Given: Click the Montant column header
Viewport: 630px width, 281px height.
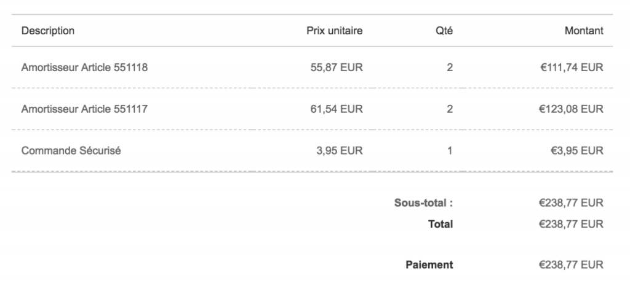Looking at the screenshot, I should (x=584, y=31).
